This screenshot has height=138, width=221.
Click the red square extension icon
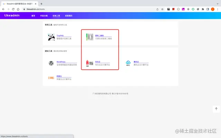coord(173,9)
